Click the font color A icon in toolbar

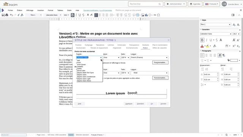pos(88,15)
